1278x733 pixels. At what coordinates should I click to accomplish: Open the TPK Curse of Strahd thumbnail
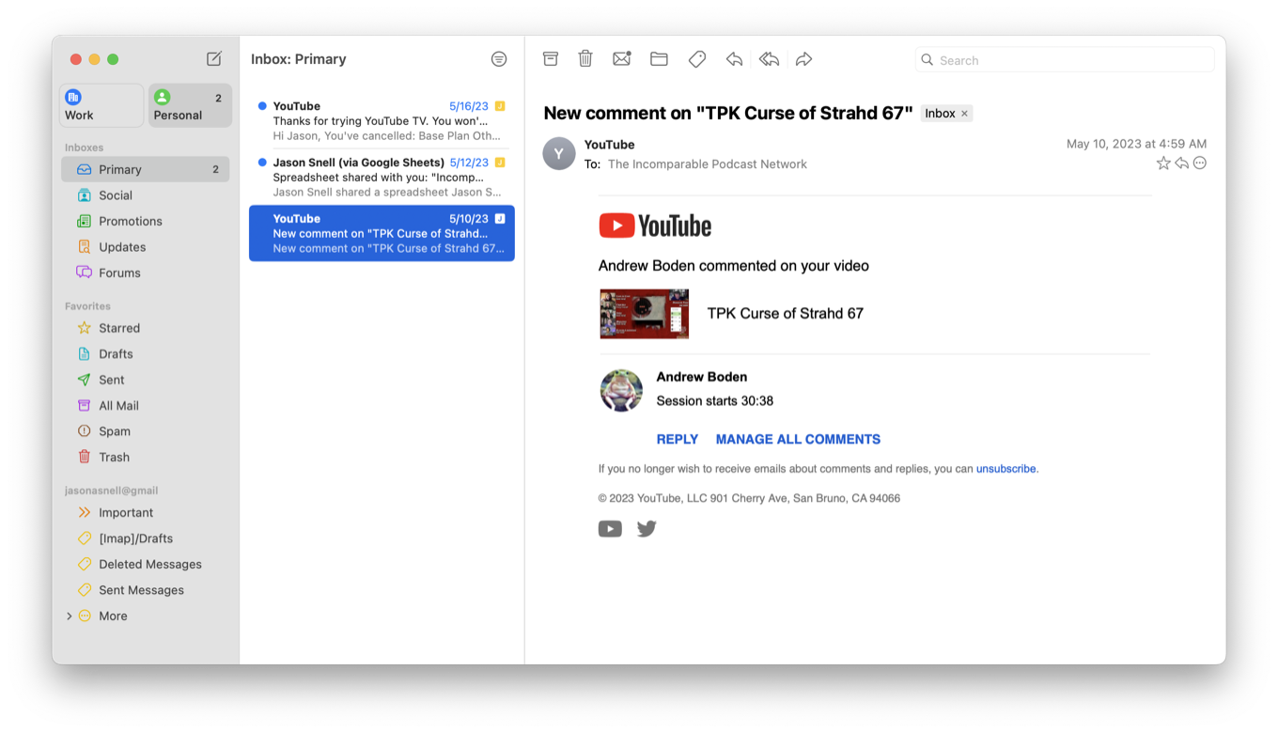[x=645, y=314]
